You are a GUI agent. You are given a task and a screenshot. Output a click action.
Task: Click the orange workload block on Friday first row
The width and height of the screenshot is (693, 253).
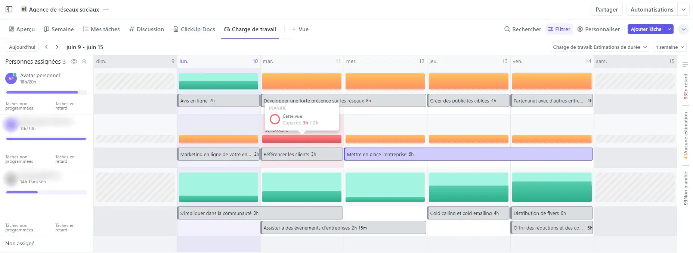tap(552, 81)
